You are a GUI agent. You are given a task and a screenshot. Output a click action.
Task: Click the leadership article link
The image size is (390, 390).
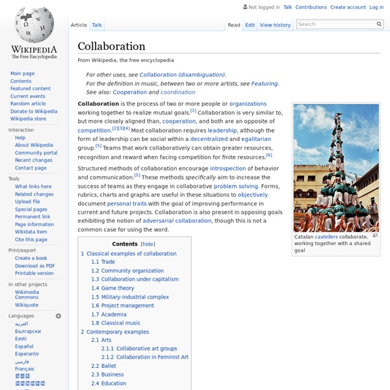tap(222, 131)
